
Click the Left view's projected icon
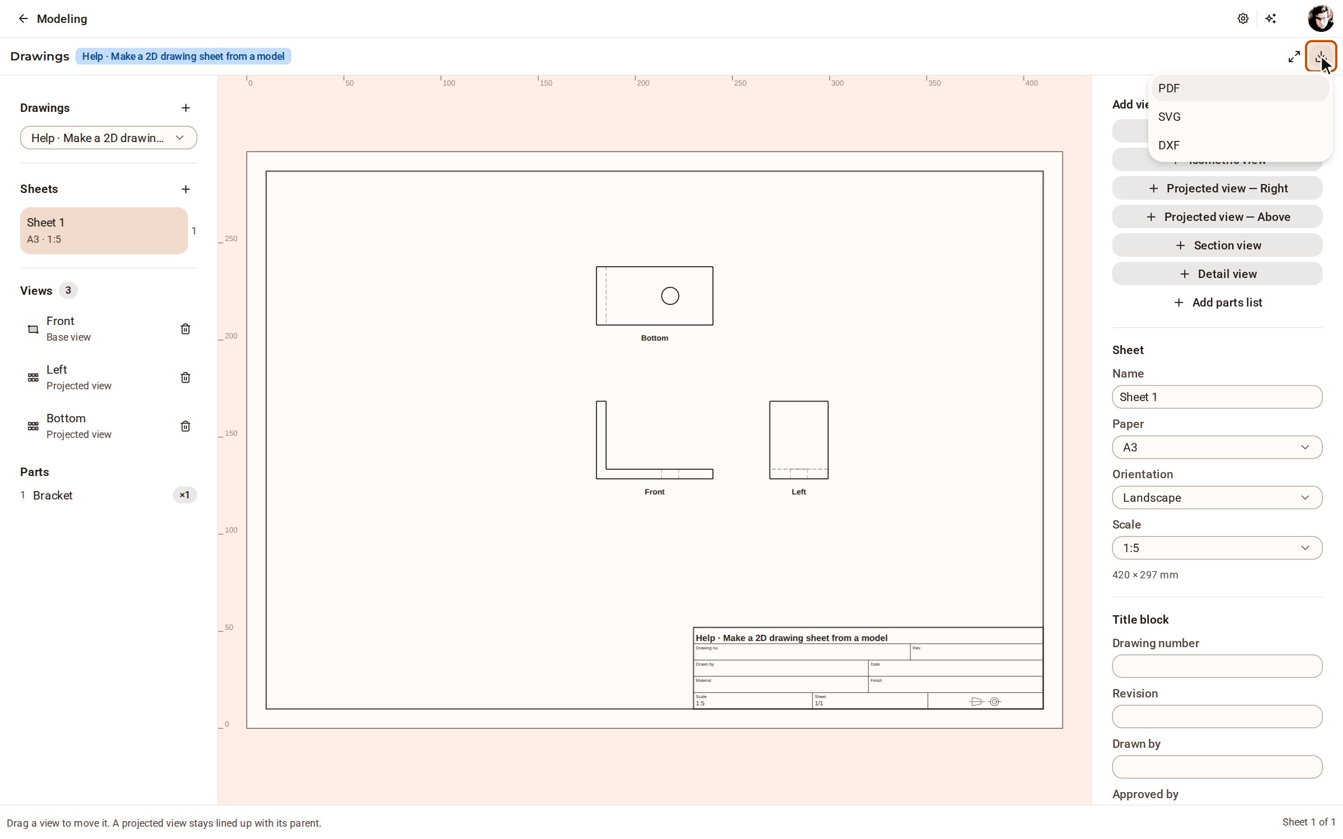pyautogui.click(x=33, y=378)
